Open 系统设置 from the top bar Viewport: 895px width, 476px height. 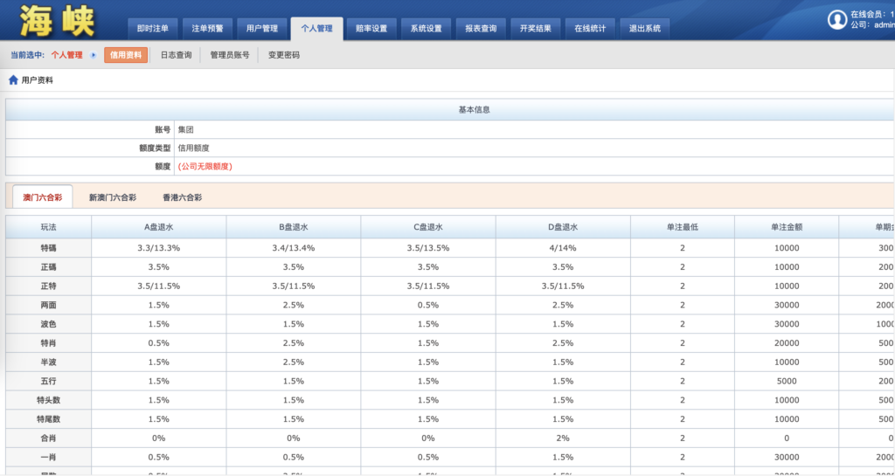pyautogui.click(x=427, y=28)
